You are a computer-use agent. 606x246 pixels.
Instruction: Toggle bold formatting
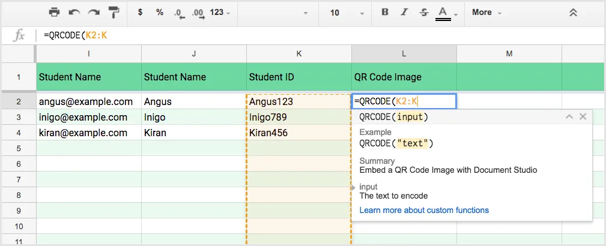pyautogui.click(x=386, y=13)
